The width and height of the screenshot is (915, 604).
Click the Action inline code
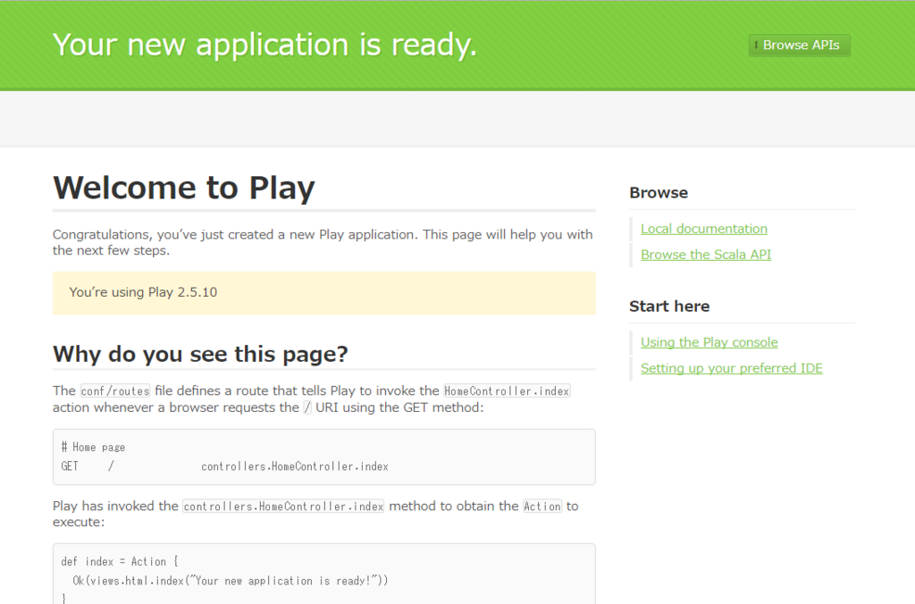tap(542, 507)
